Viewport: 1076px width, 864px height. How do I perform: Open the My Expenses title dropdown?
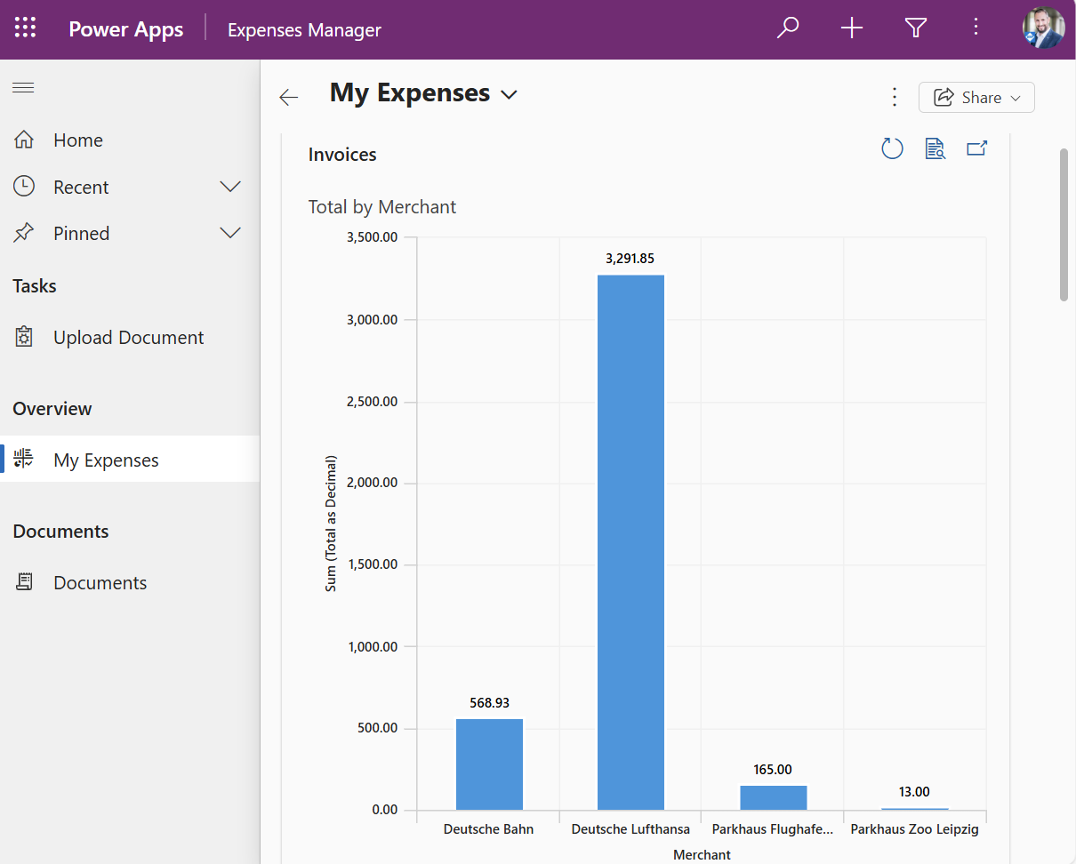coord(510,94)
